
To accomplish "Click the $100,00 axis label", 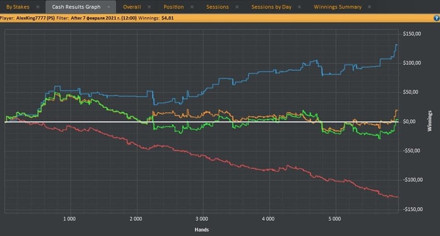I will click(x=412, y=63).
